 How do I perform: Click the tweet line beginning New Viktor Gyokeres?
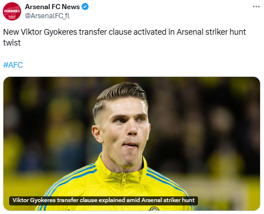point(125,32)
